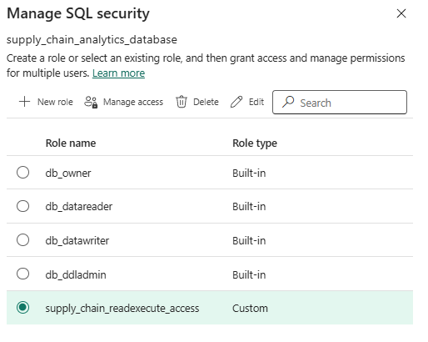
Task: Select the db_owner radio button
Action: 22,173
